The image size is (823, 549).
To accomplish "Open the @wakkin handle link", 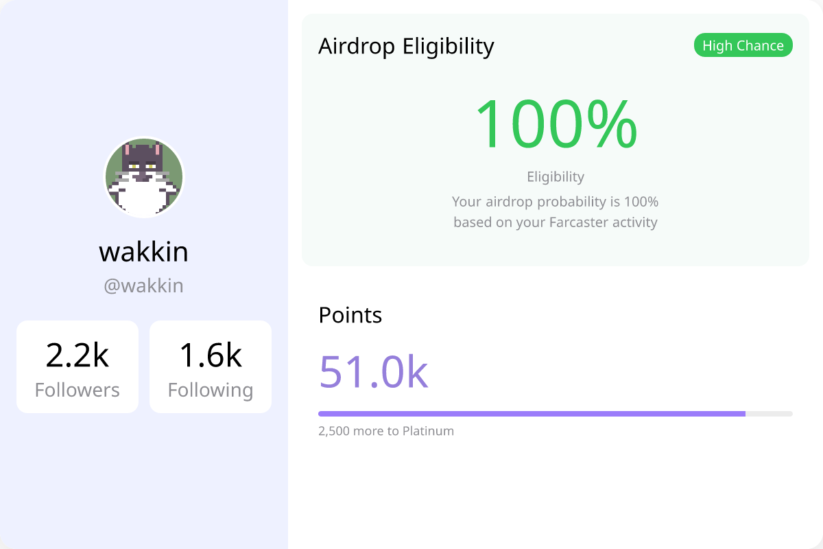I will tap(144, 285).
